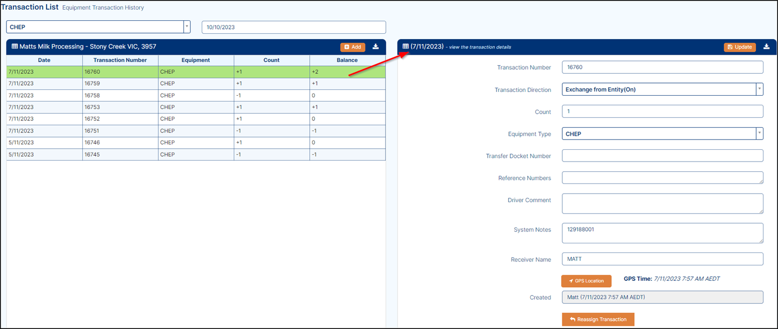Click the 10/10/2023 date filter field

[294, 27]
